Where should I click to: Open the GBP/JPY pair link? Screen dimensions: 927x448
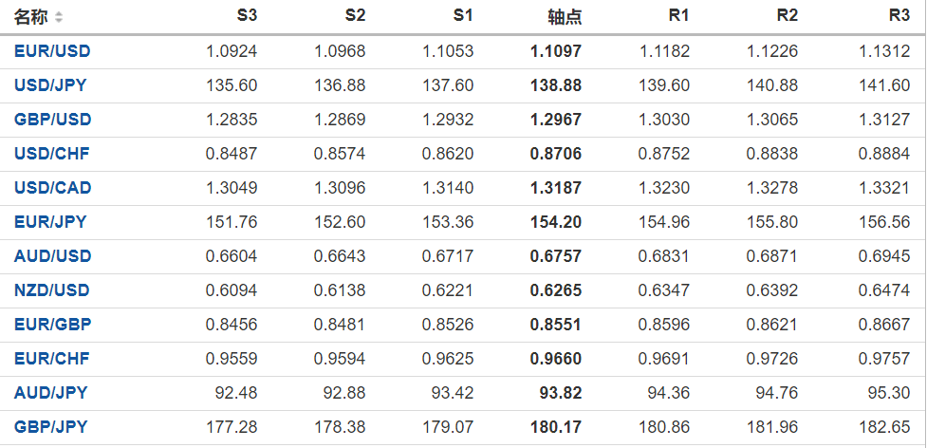[x=50, y=427]
